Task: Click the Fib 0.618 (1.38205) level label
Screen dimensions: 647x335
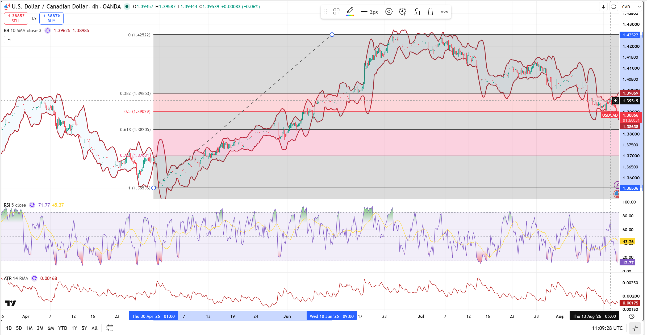Action: tap(135, 129)
